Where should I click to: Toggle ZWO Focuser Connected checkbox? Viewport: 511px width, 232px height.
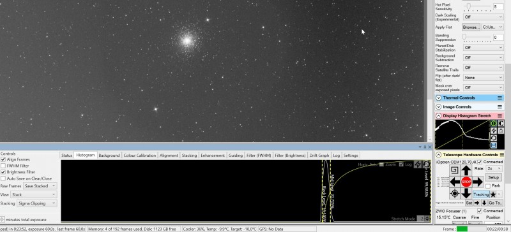click(480, 211)
